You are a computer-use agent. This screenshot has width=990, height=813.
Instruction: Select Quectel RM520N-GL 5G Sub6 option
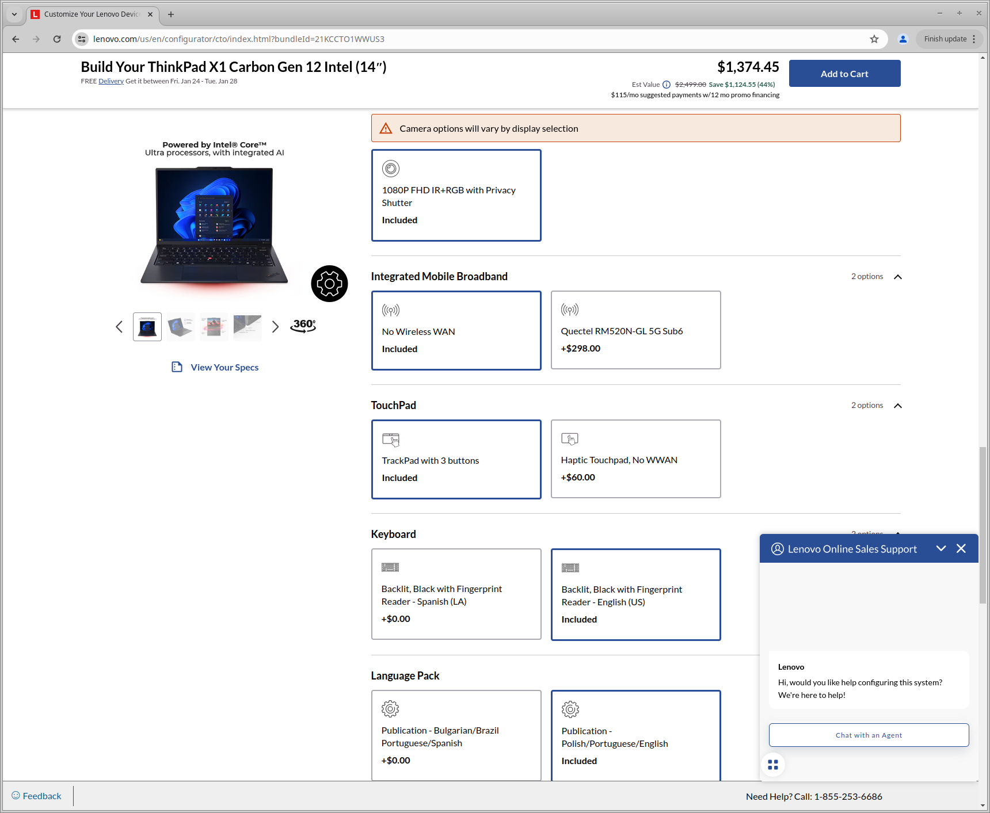click(636, 330)
